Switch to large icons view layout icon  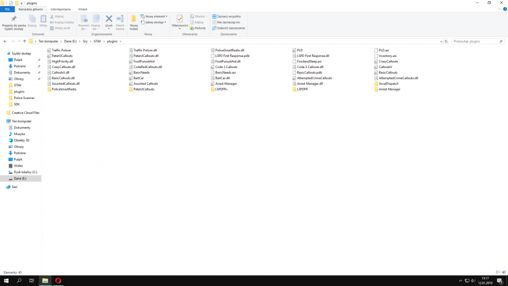504,272
